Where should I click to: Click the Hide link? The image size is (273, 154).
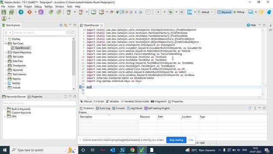pos(191,140)
